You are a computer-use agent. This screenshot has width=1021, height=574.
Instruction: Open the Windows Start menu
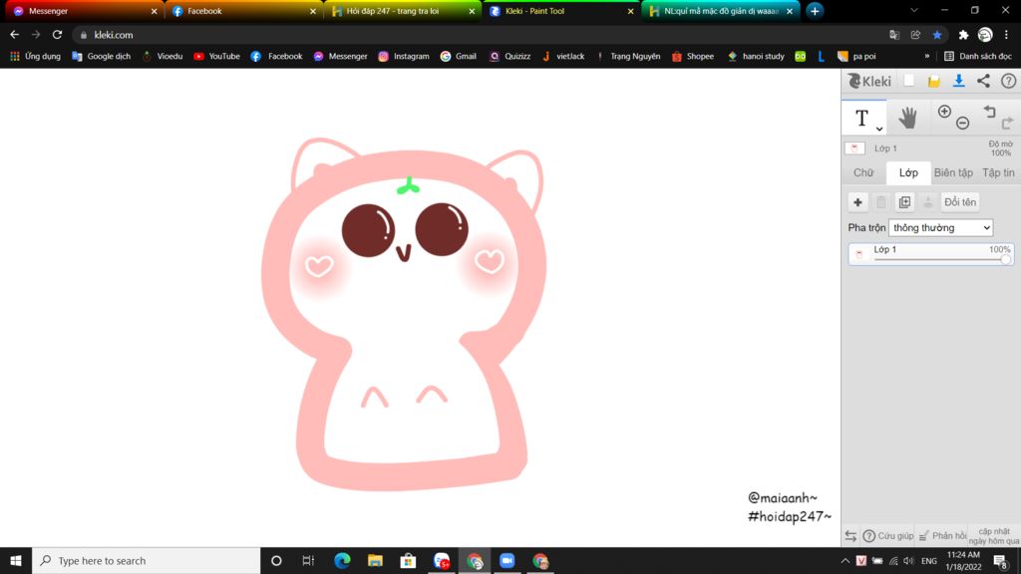16,560
